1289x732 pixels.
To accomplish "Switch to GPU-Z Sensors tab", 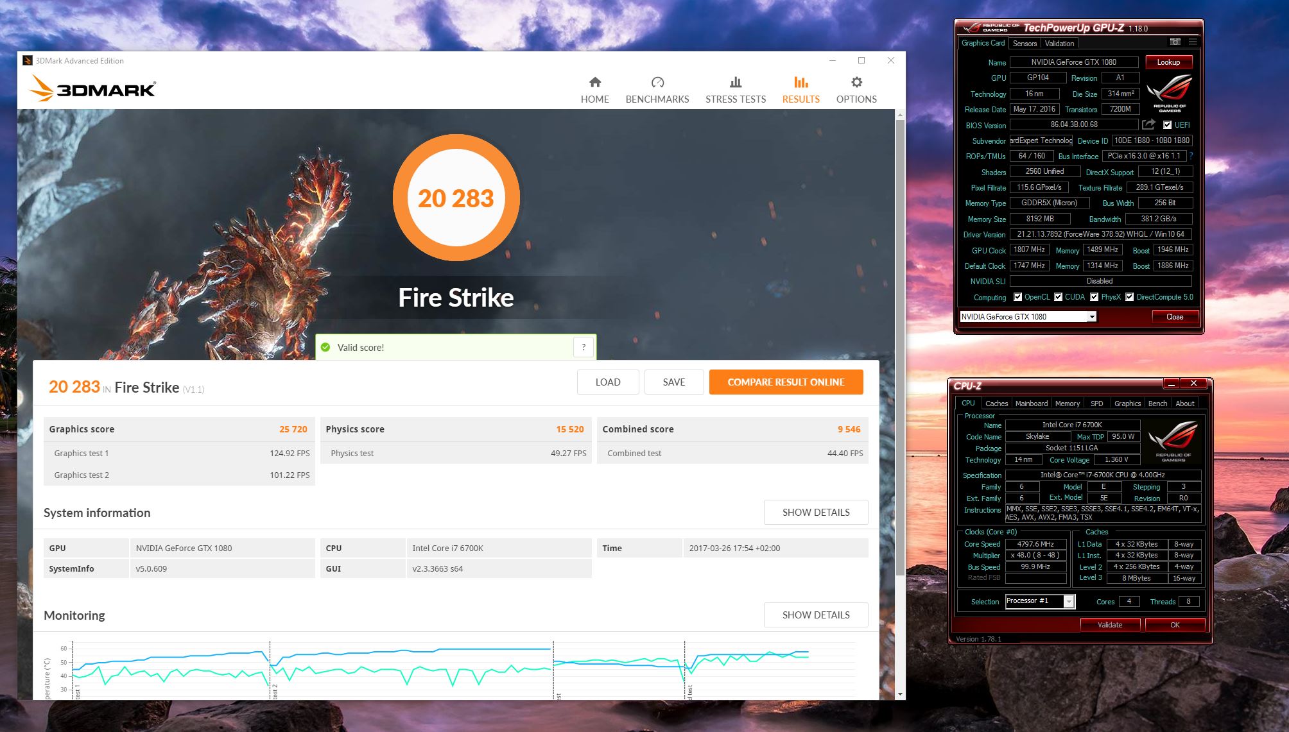I will pos(1025,44).
